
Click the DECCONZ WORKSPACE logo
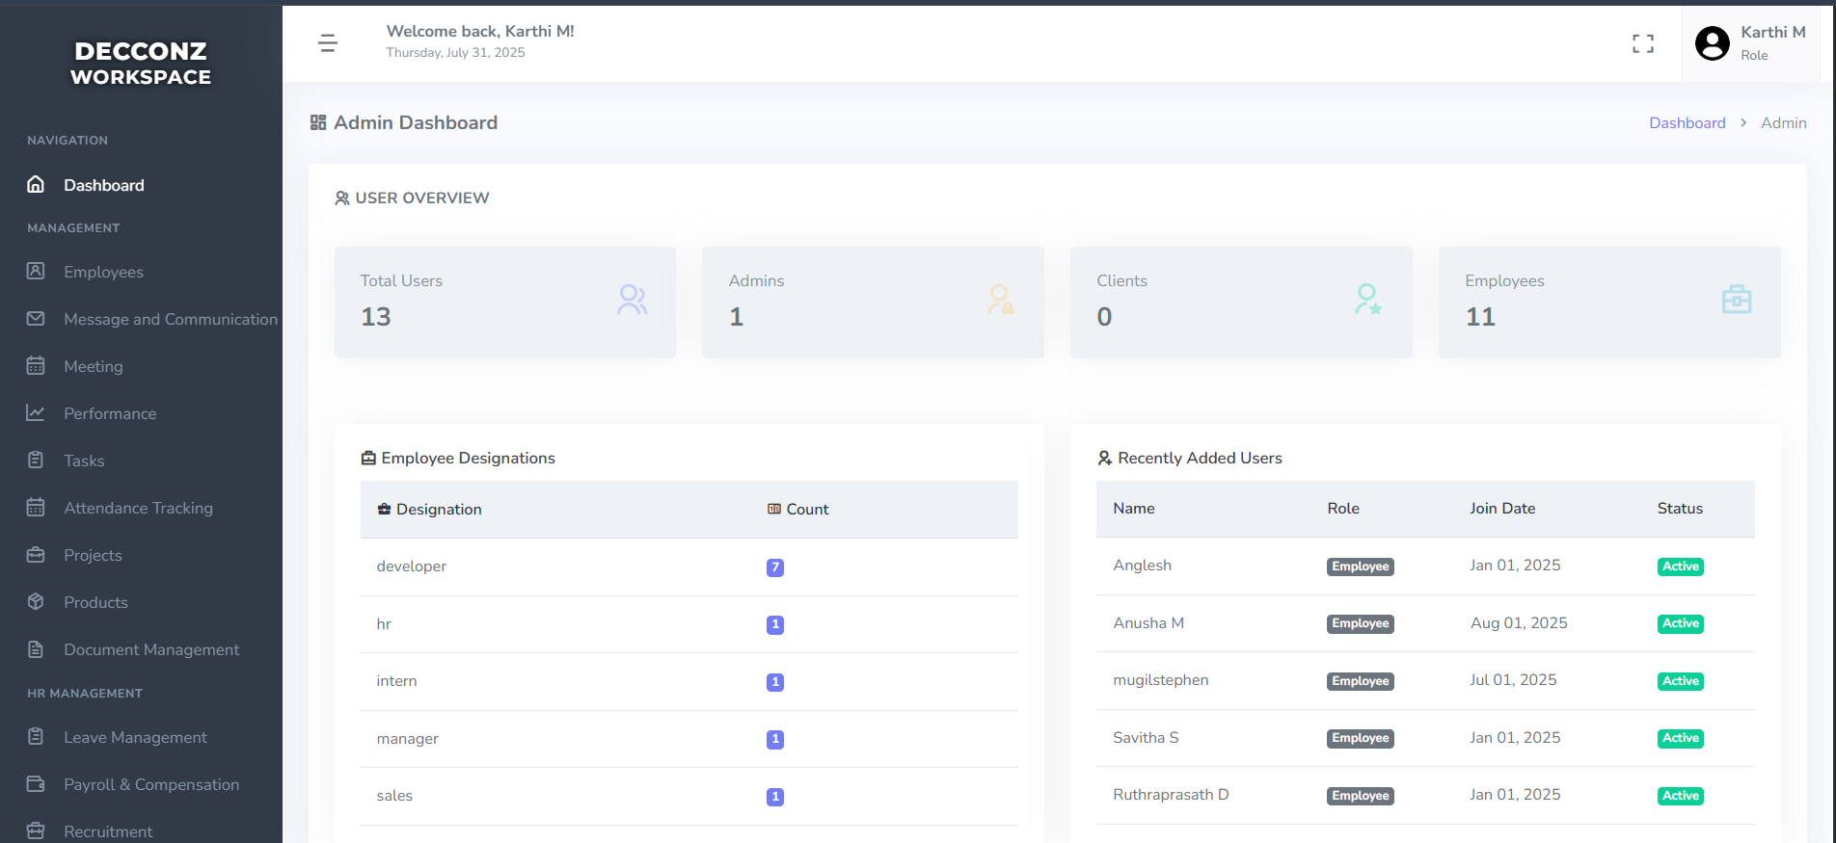pyautogui.click(x=141, y=63)
